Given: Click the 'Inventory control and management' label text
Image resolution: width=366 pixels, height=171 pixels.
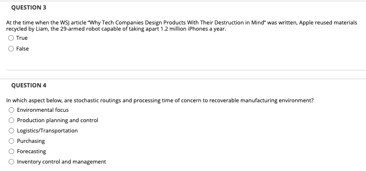Looking at the screenshot, I should pos(61,161).
